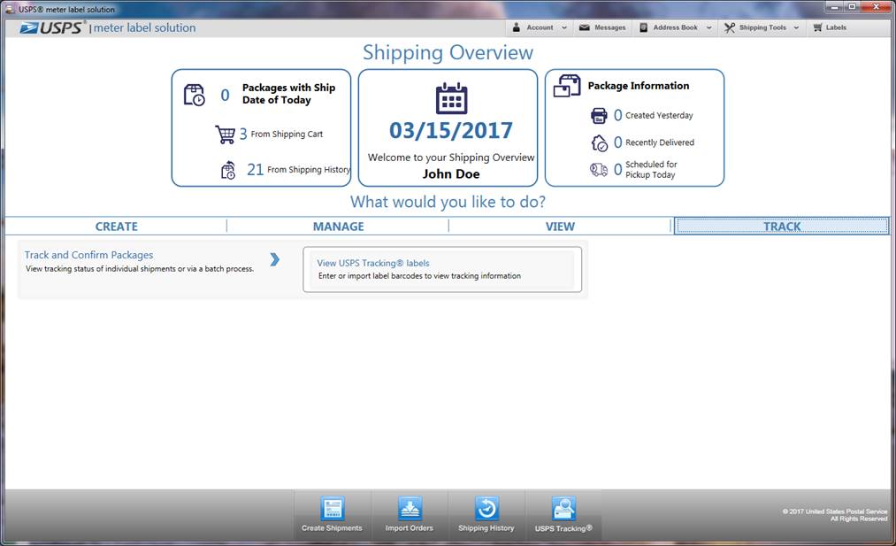Screen dimensions: 896x546
Task: Click the truck icon by Scheduled for Pickup
Action: tap(599, 170)
